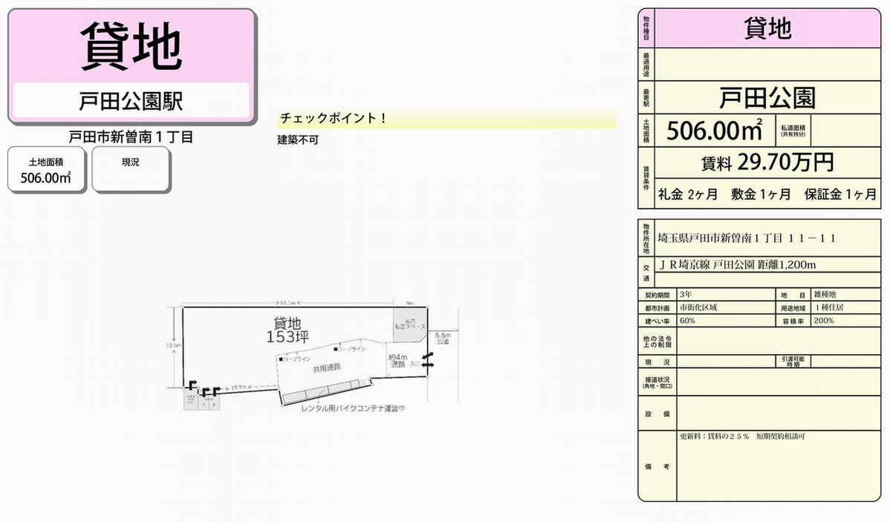This screenshot has width=890, height=522.
Task: Click the 入口 entrance arrows on the plan
Action: (x=427, y=359)
